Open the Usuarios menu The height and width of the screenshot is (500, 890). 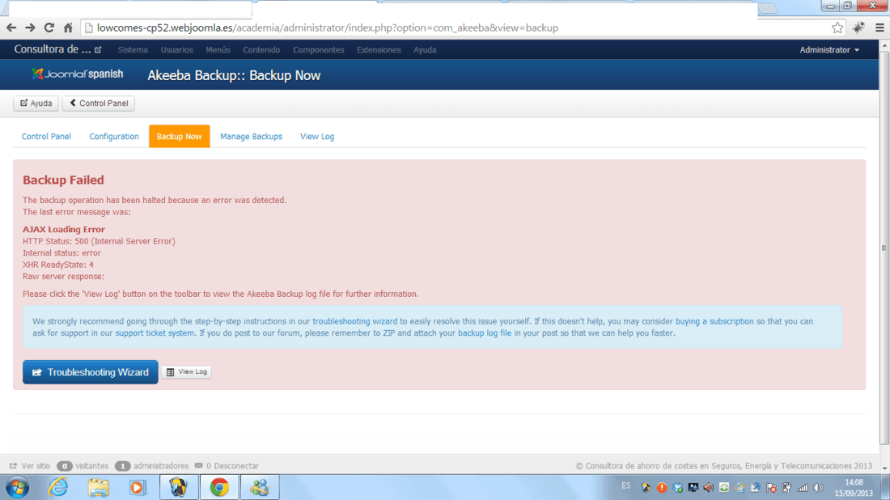pos(176,50)
